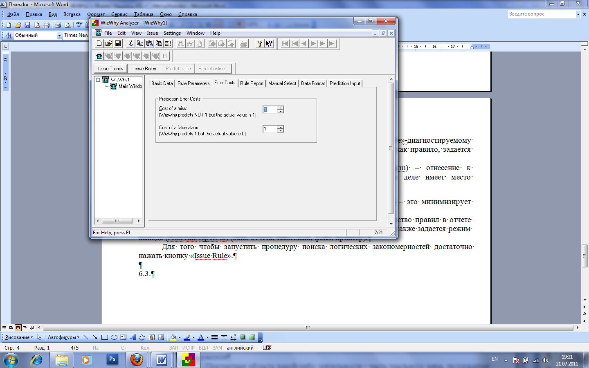Open line color dropdown arrow
The height and width of the screenshot is (368, 589).
193,337
